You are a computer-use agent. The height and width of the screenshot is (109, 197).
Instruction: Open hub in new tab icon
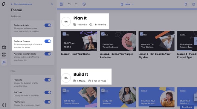(x=194, y=4)
